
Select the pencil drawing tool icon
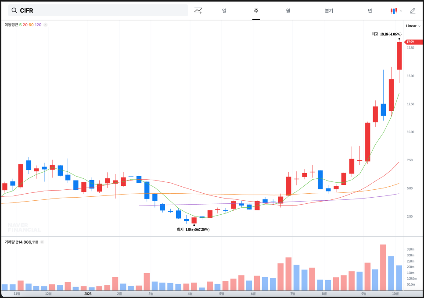click(413, 11)
